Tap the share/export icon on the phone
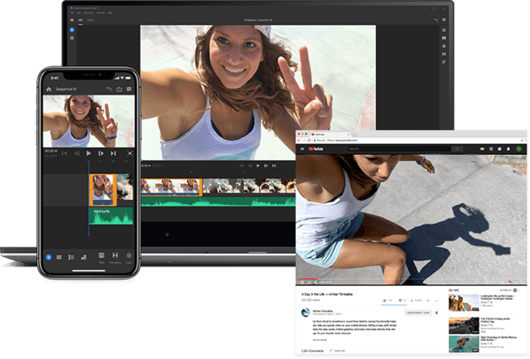Image resolution: width=530 pixels, height=359 pixels. tap(119, 88)
